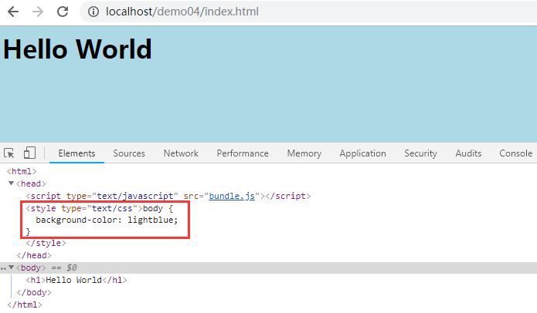Viewport: 537px width, 313px height.
Task: Toggle the device toolbar icon
Action: (x=29, y=153)
